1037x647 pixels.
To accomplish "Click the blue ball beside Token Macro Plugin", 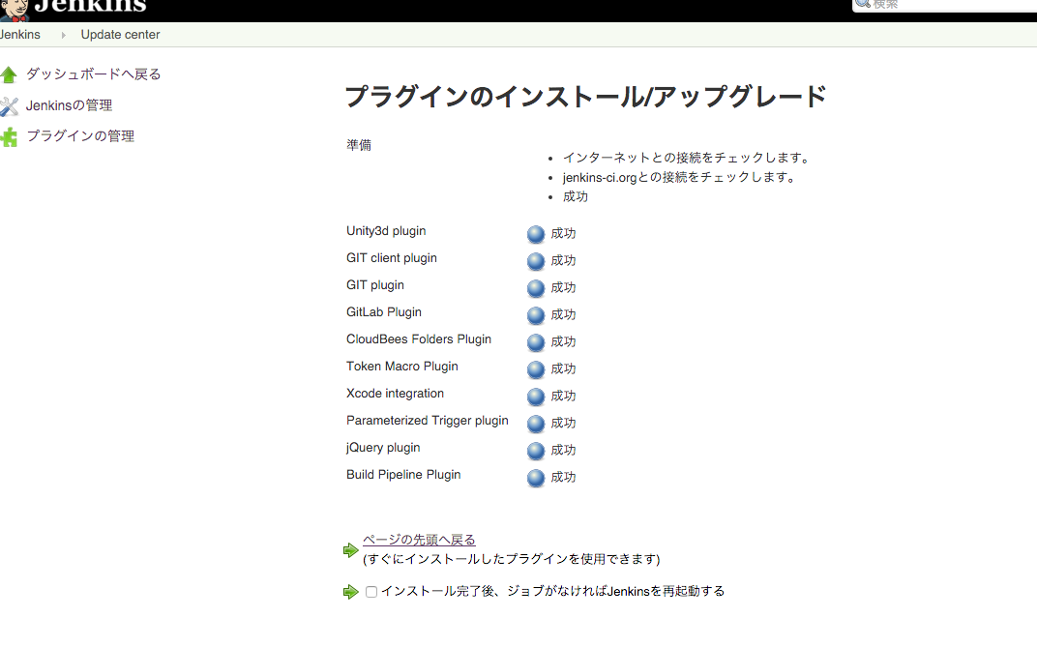I will tap(536, 369).
